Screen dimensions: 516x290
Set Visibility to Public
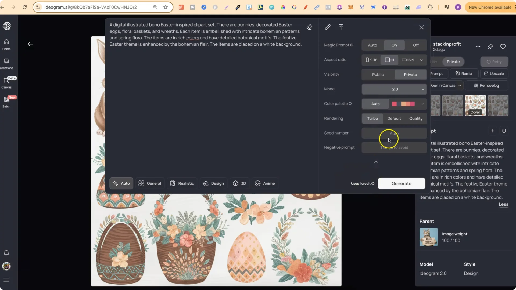click(378, 74)
